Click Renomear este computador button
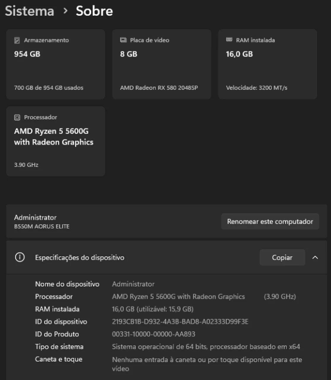This screenshot has width=331, height=380. [270, 221]
